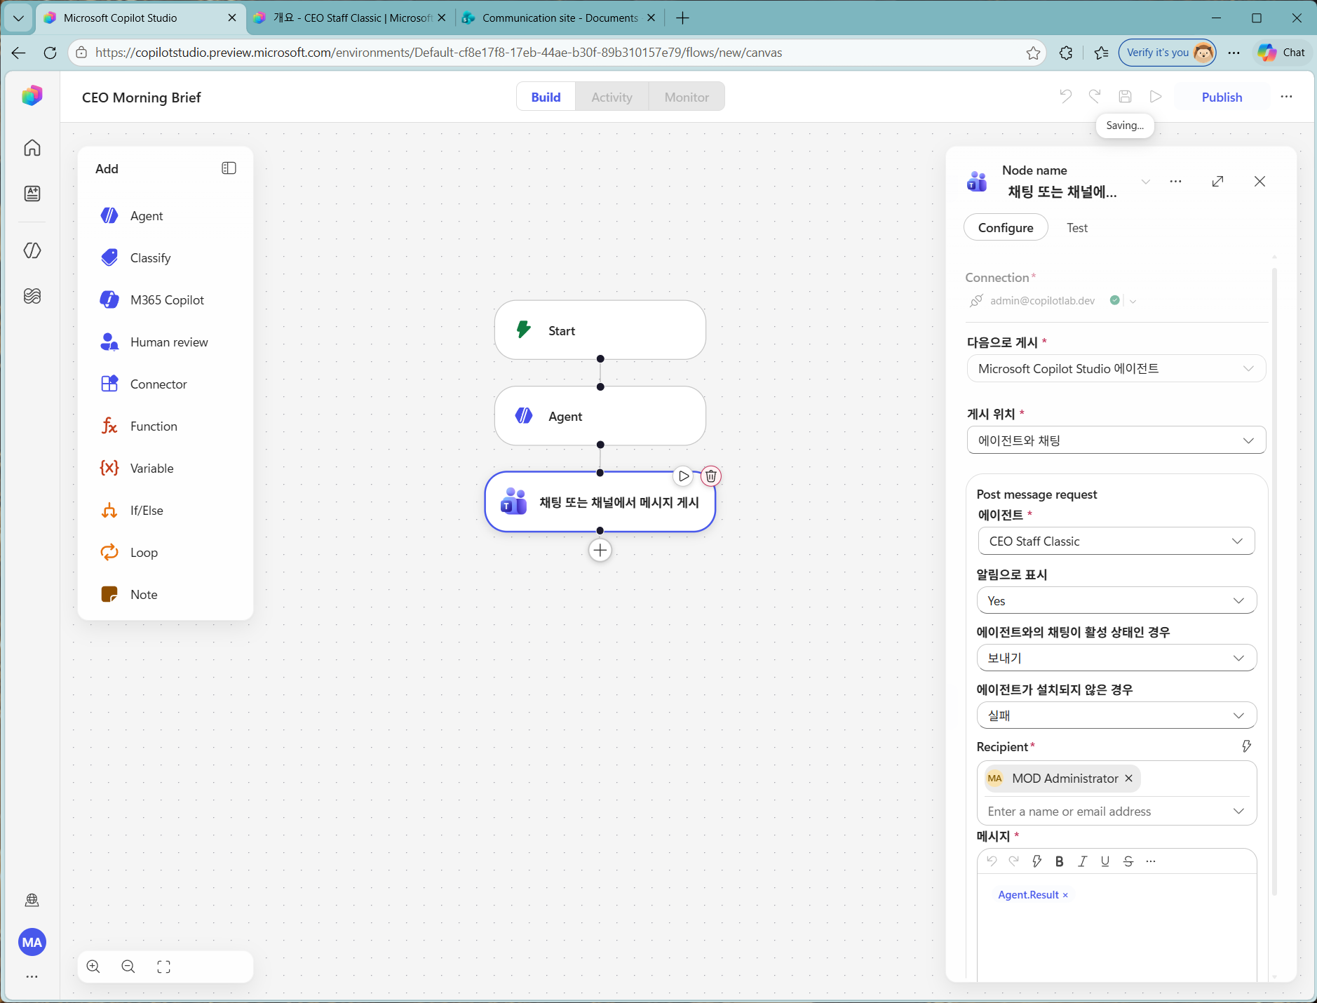Save the flow with the disk icon

[x=1125, y=97]
